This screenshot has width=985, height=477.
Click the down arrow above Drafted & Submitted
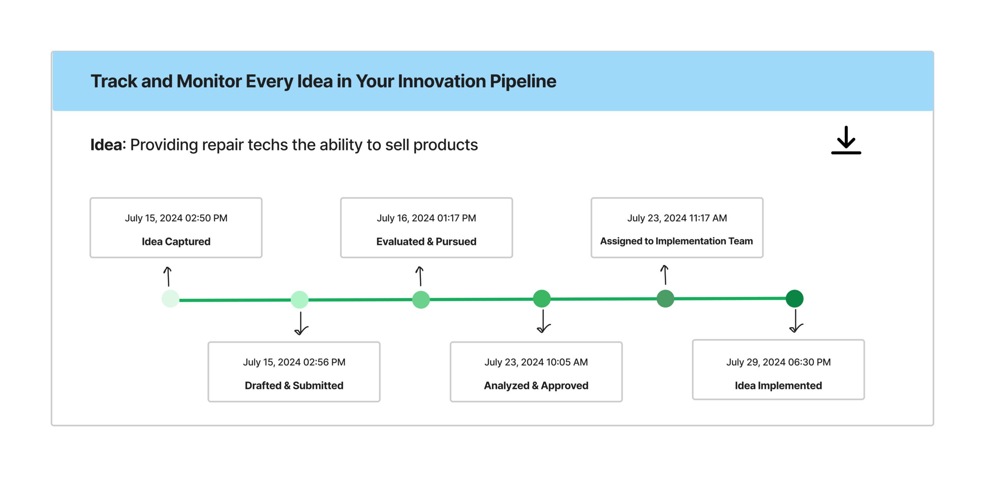301,324
